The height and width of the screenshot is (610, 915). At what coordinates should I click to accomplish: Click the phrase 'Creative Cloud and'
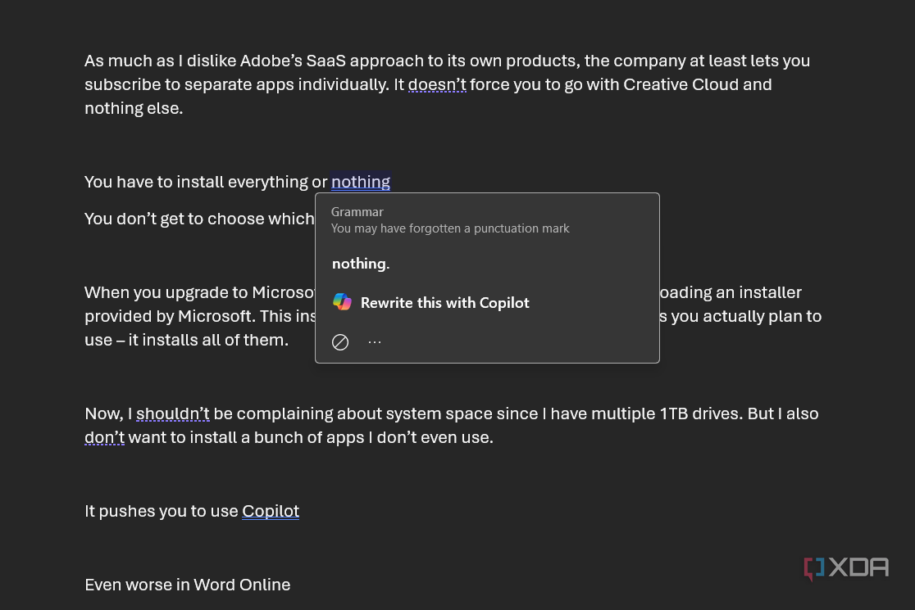pyautogui.click(x=698, y=84)
